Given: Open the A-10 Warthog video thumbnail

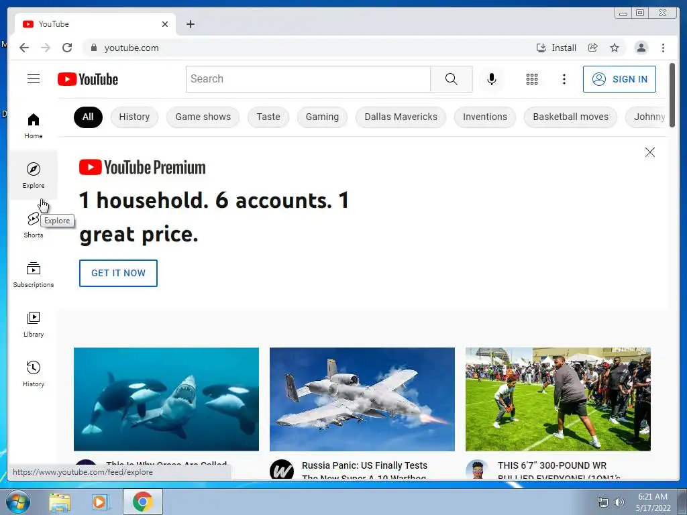Looking at the screenshot, I should (362, 399).
